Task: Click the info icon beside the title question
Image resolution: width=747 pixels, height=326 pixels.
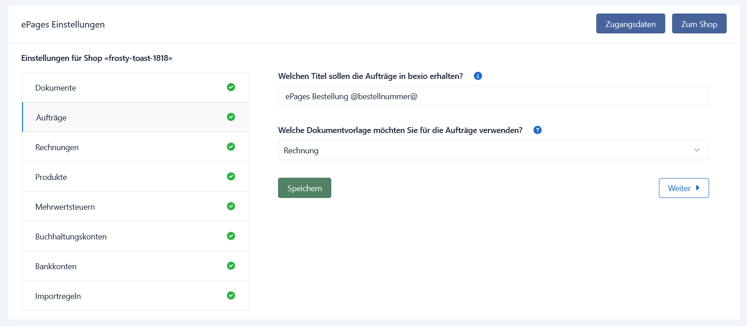Action: (x=478, y=76)
